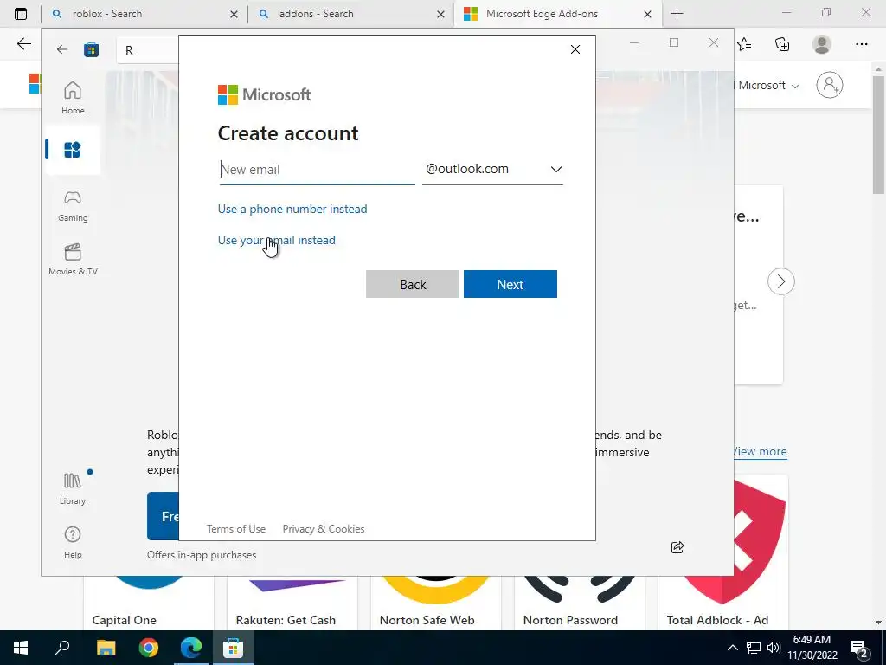This screenshot has height=665, width=886.
Task: Open the Total Adblock add-on card
Action: click(722, 603)
